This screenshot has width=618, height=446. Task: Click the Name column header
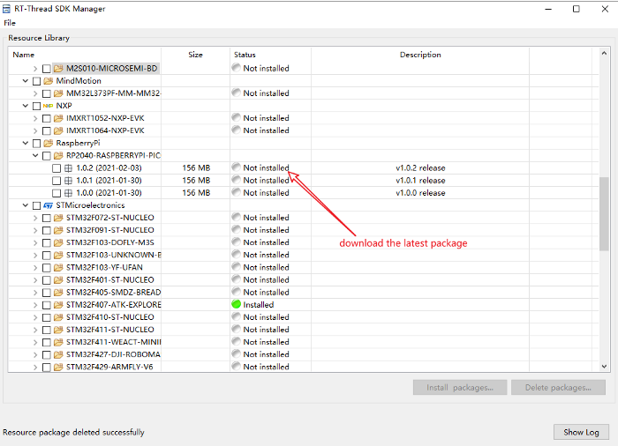[x=85, y=55]
